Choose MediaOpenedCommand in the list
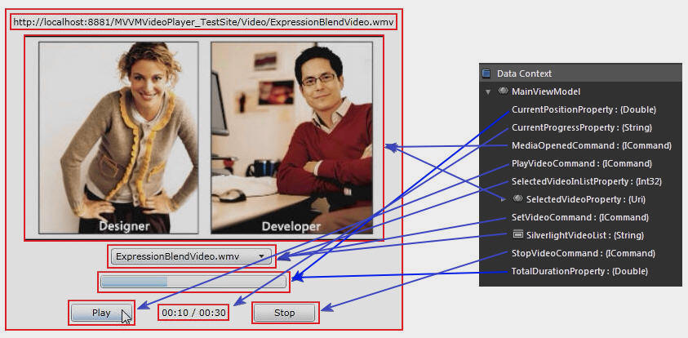 click(x=591, y=145)
